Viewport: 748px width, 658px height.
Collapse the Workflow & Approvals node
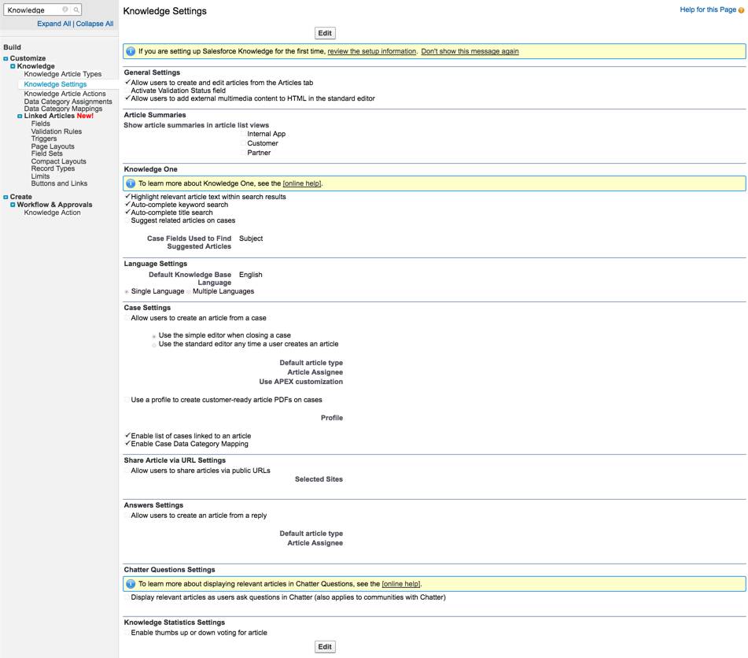point(13,205)
